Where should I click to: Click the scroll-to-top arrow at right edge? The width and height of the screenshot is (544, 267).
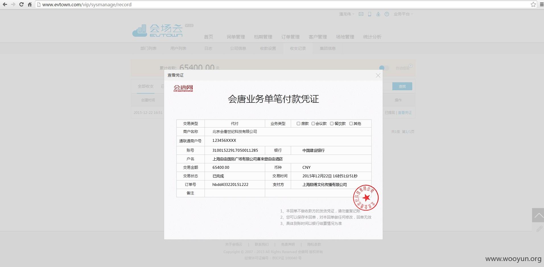point(538,215)
